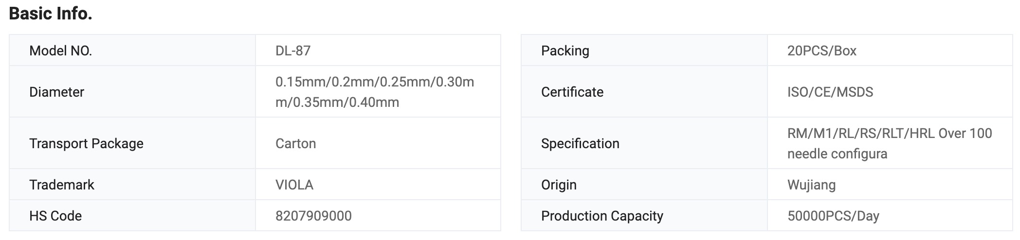
Task: Select the Diameter label cell
Action: click(x=57, y=92)
